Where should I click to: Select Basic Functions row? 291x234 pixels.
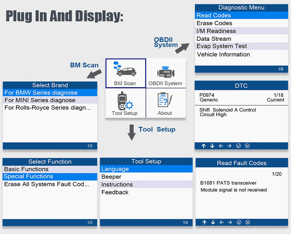point(50,169)
